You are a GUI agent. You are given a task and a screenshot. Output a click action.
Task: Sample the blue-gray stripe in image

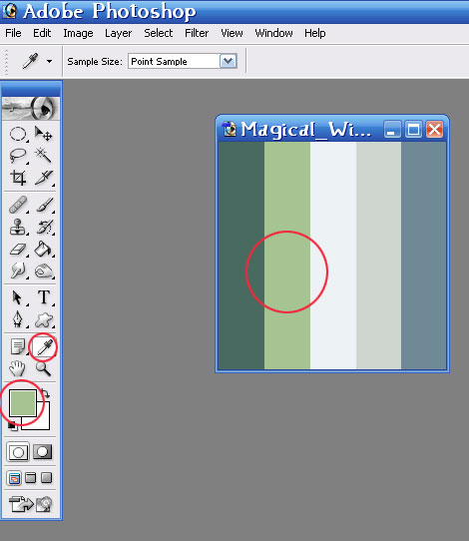click(x=423, y=256)
